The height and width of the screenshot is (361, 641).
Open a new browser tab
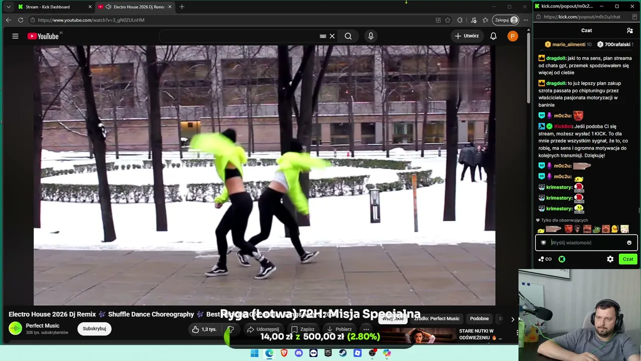[x=182, y=7]
